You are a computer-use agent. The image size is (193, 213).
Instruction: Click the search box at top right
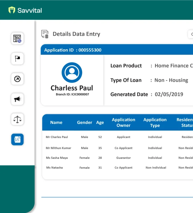coord(190,34)
